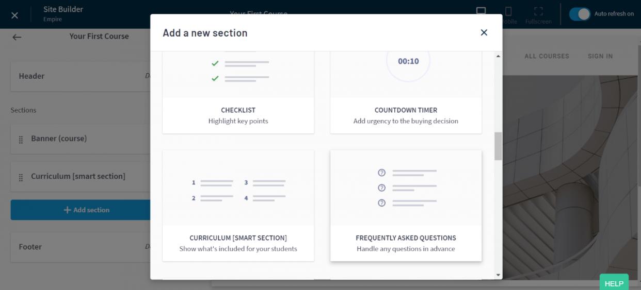Viewport: 641px width, 290px height.
Task: Click the Add section button
Action: (x=81, y=210)
